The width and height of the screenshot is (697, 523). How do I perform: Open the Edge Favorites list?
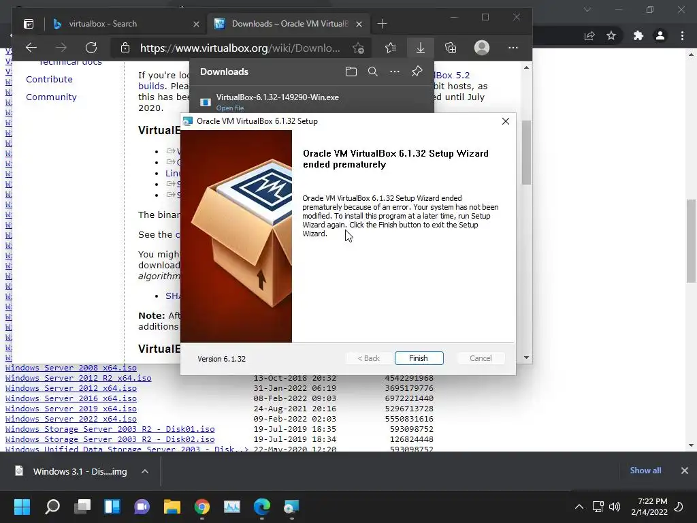click(390, 48)
